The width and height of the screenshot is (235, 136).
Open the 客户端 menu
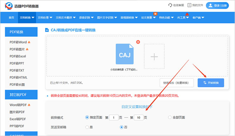[x=198, y=17]
